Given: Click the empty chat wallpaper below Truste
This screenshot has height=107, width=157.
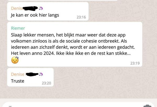Looking at the screenshot, I should pyautogui.click(x=78, y=93).
